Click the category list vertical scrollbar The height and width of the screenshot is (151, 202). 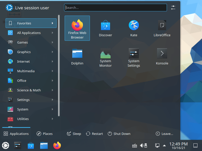[59, 65]
